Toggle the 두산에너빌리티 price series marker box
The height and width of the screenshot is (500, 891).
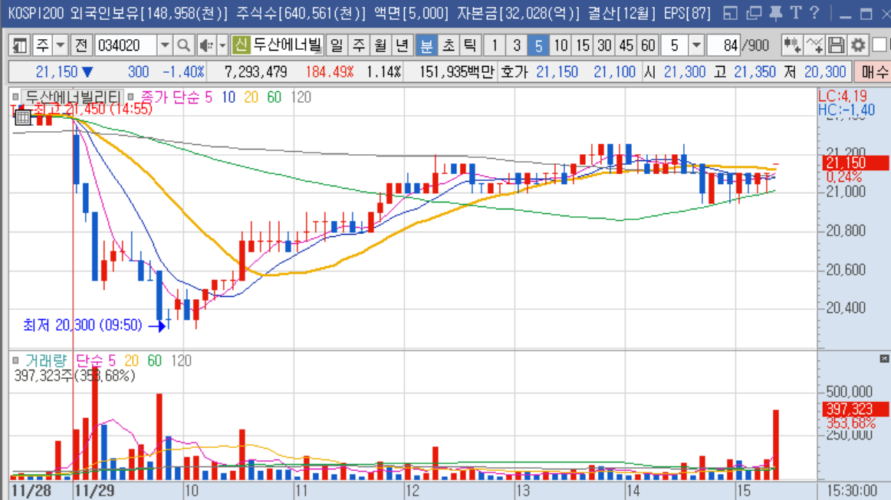tap(16, 97)
